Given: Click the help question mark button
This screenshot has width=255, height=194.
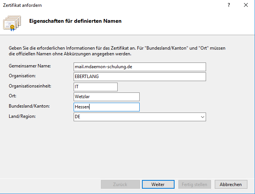Looking at the screenshot, I should 229,5.
